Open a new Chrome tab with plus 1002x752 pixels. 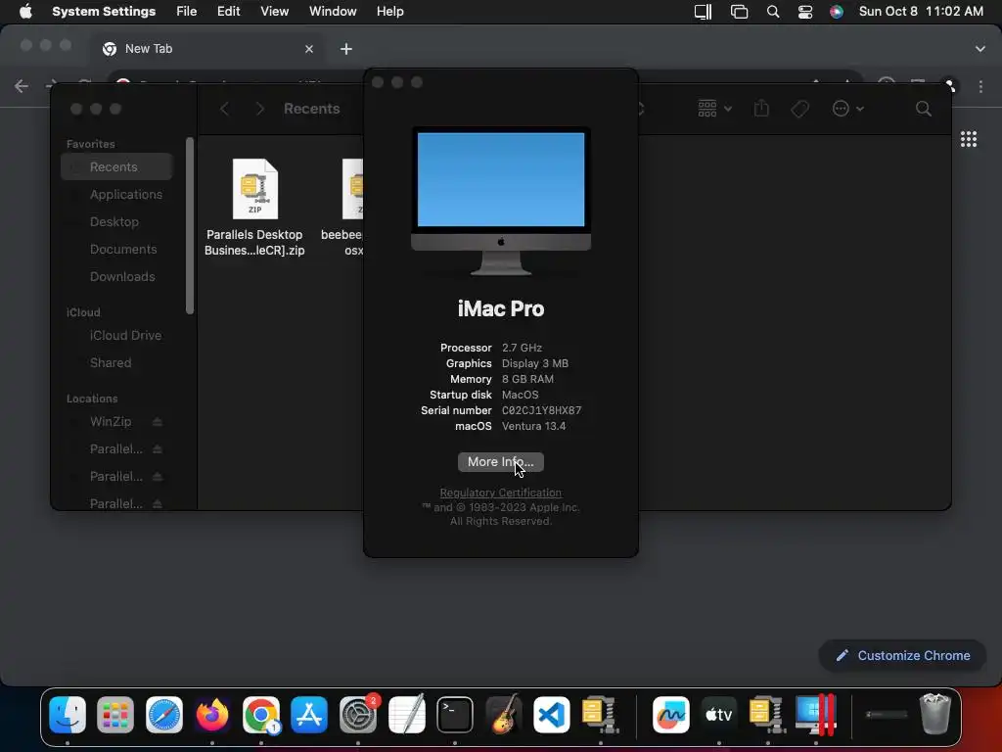point(346,49)
